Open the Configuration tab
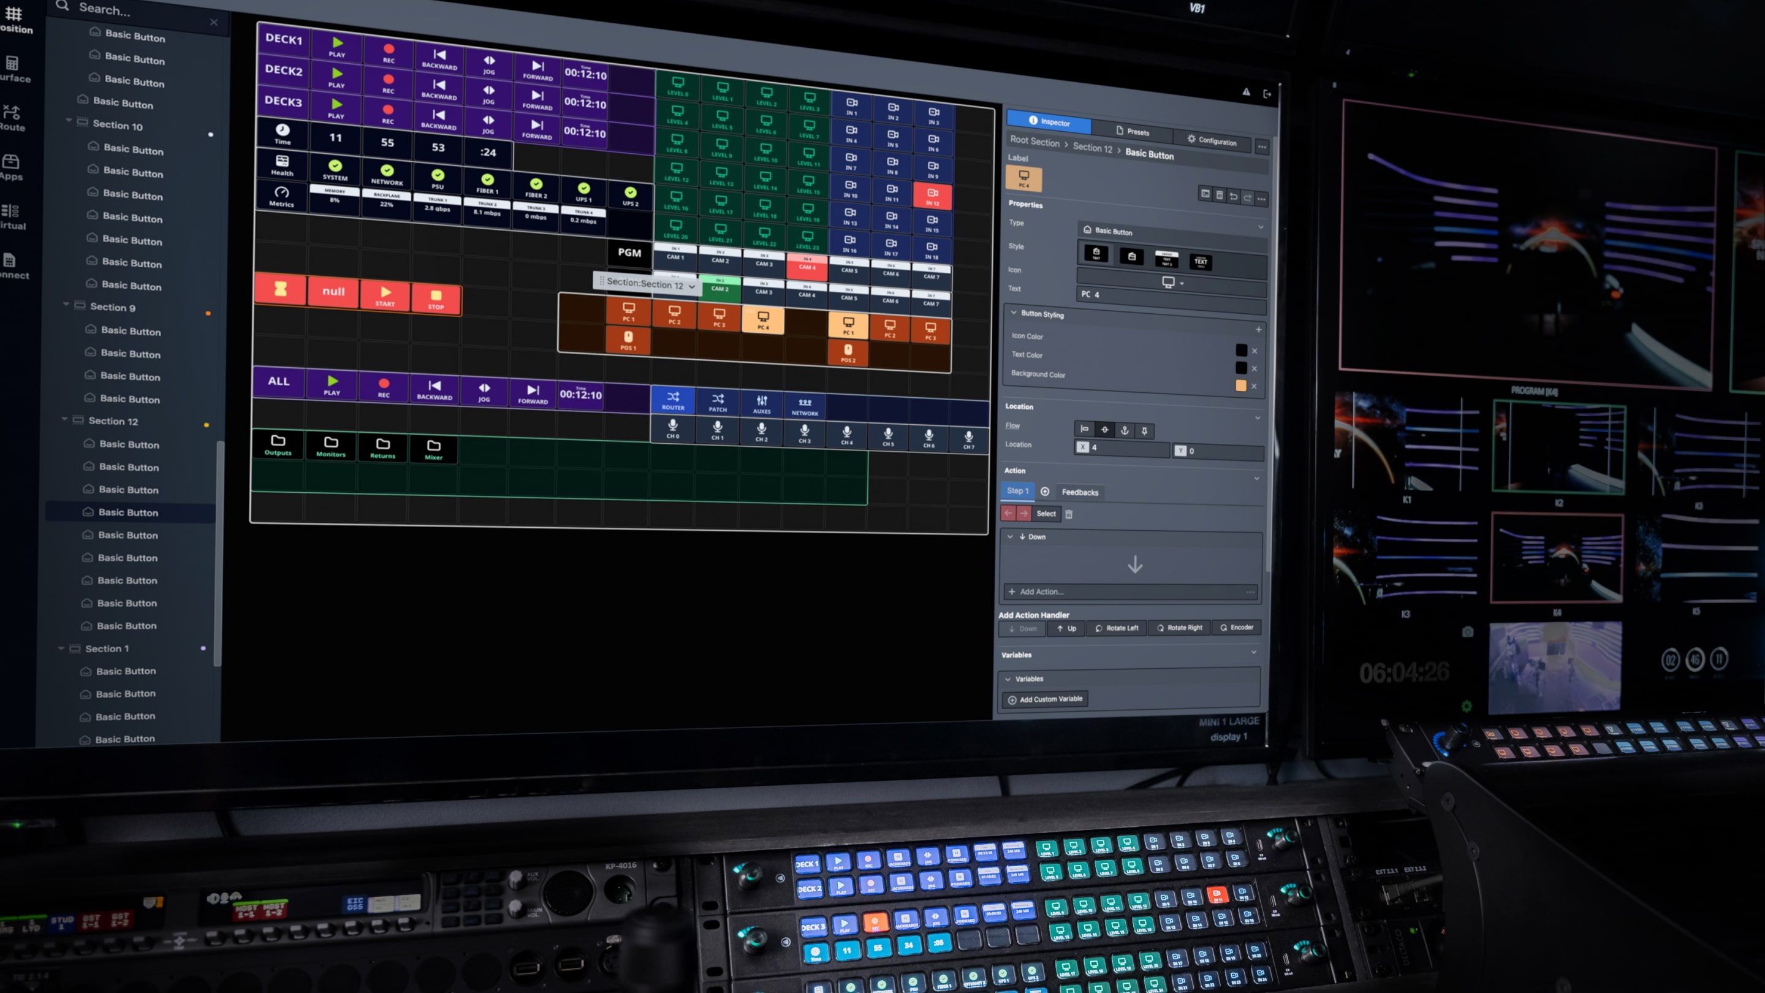1765x993 pixels. point(1213,142)
